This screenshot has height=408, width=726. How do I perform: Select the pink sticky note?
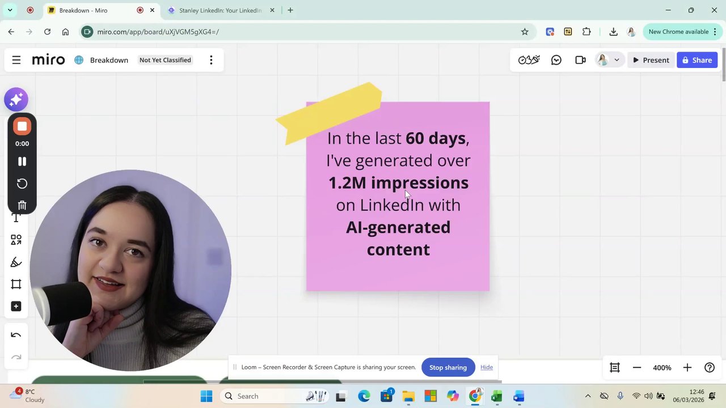[x=398, y=197]
